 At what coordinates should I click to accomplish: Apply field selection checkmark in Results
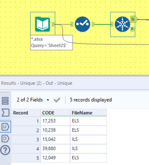point(57,100)
